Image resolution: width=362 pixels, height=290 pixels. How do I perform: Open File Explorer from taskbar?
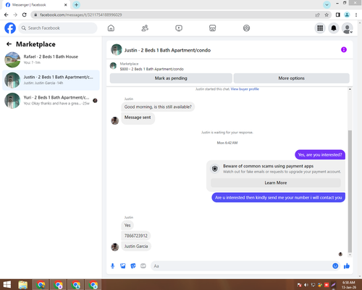[23, 284]
